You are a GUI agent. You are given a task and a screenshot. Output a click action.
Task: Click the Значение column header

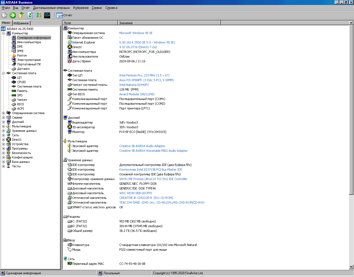click(x=169, y=23)
